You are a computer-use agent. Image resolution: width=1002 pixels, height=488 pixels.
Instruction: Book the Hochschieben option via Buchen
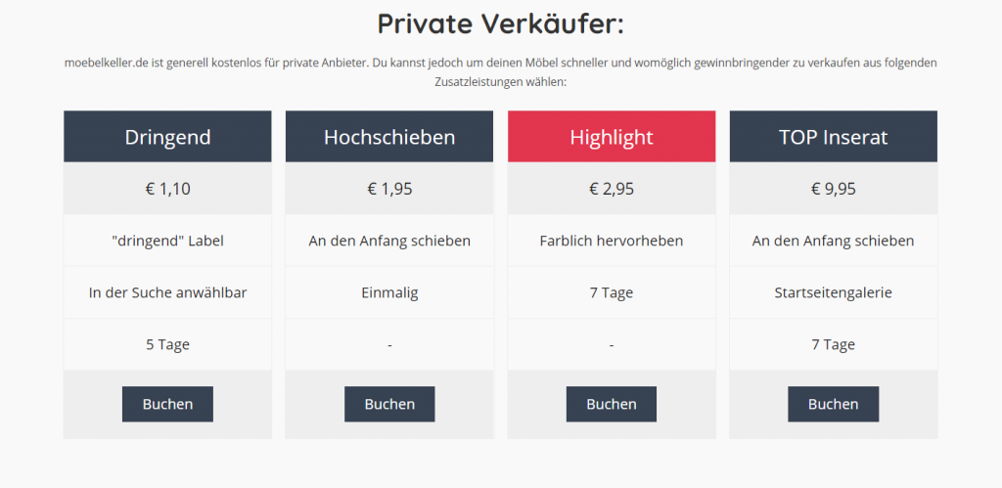tap(389, 404)
